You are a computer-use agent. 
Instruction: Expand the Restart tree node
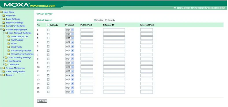tap(1, 75)
